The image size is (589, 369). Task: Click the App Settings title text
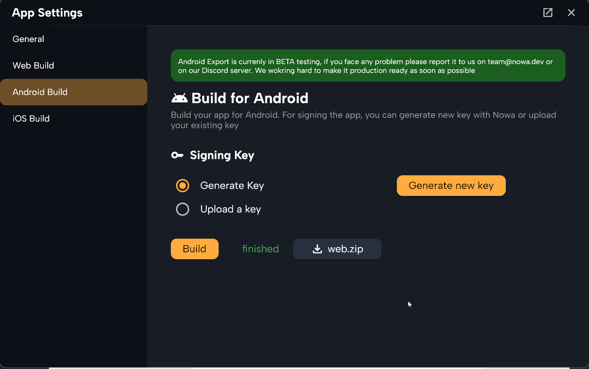click(x=47, y=13)
